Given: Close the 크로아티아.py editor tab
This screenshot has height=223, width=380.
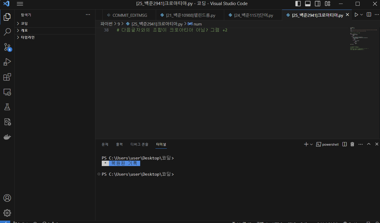Looking at the screenshot, I should [x=348, y=15].
